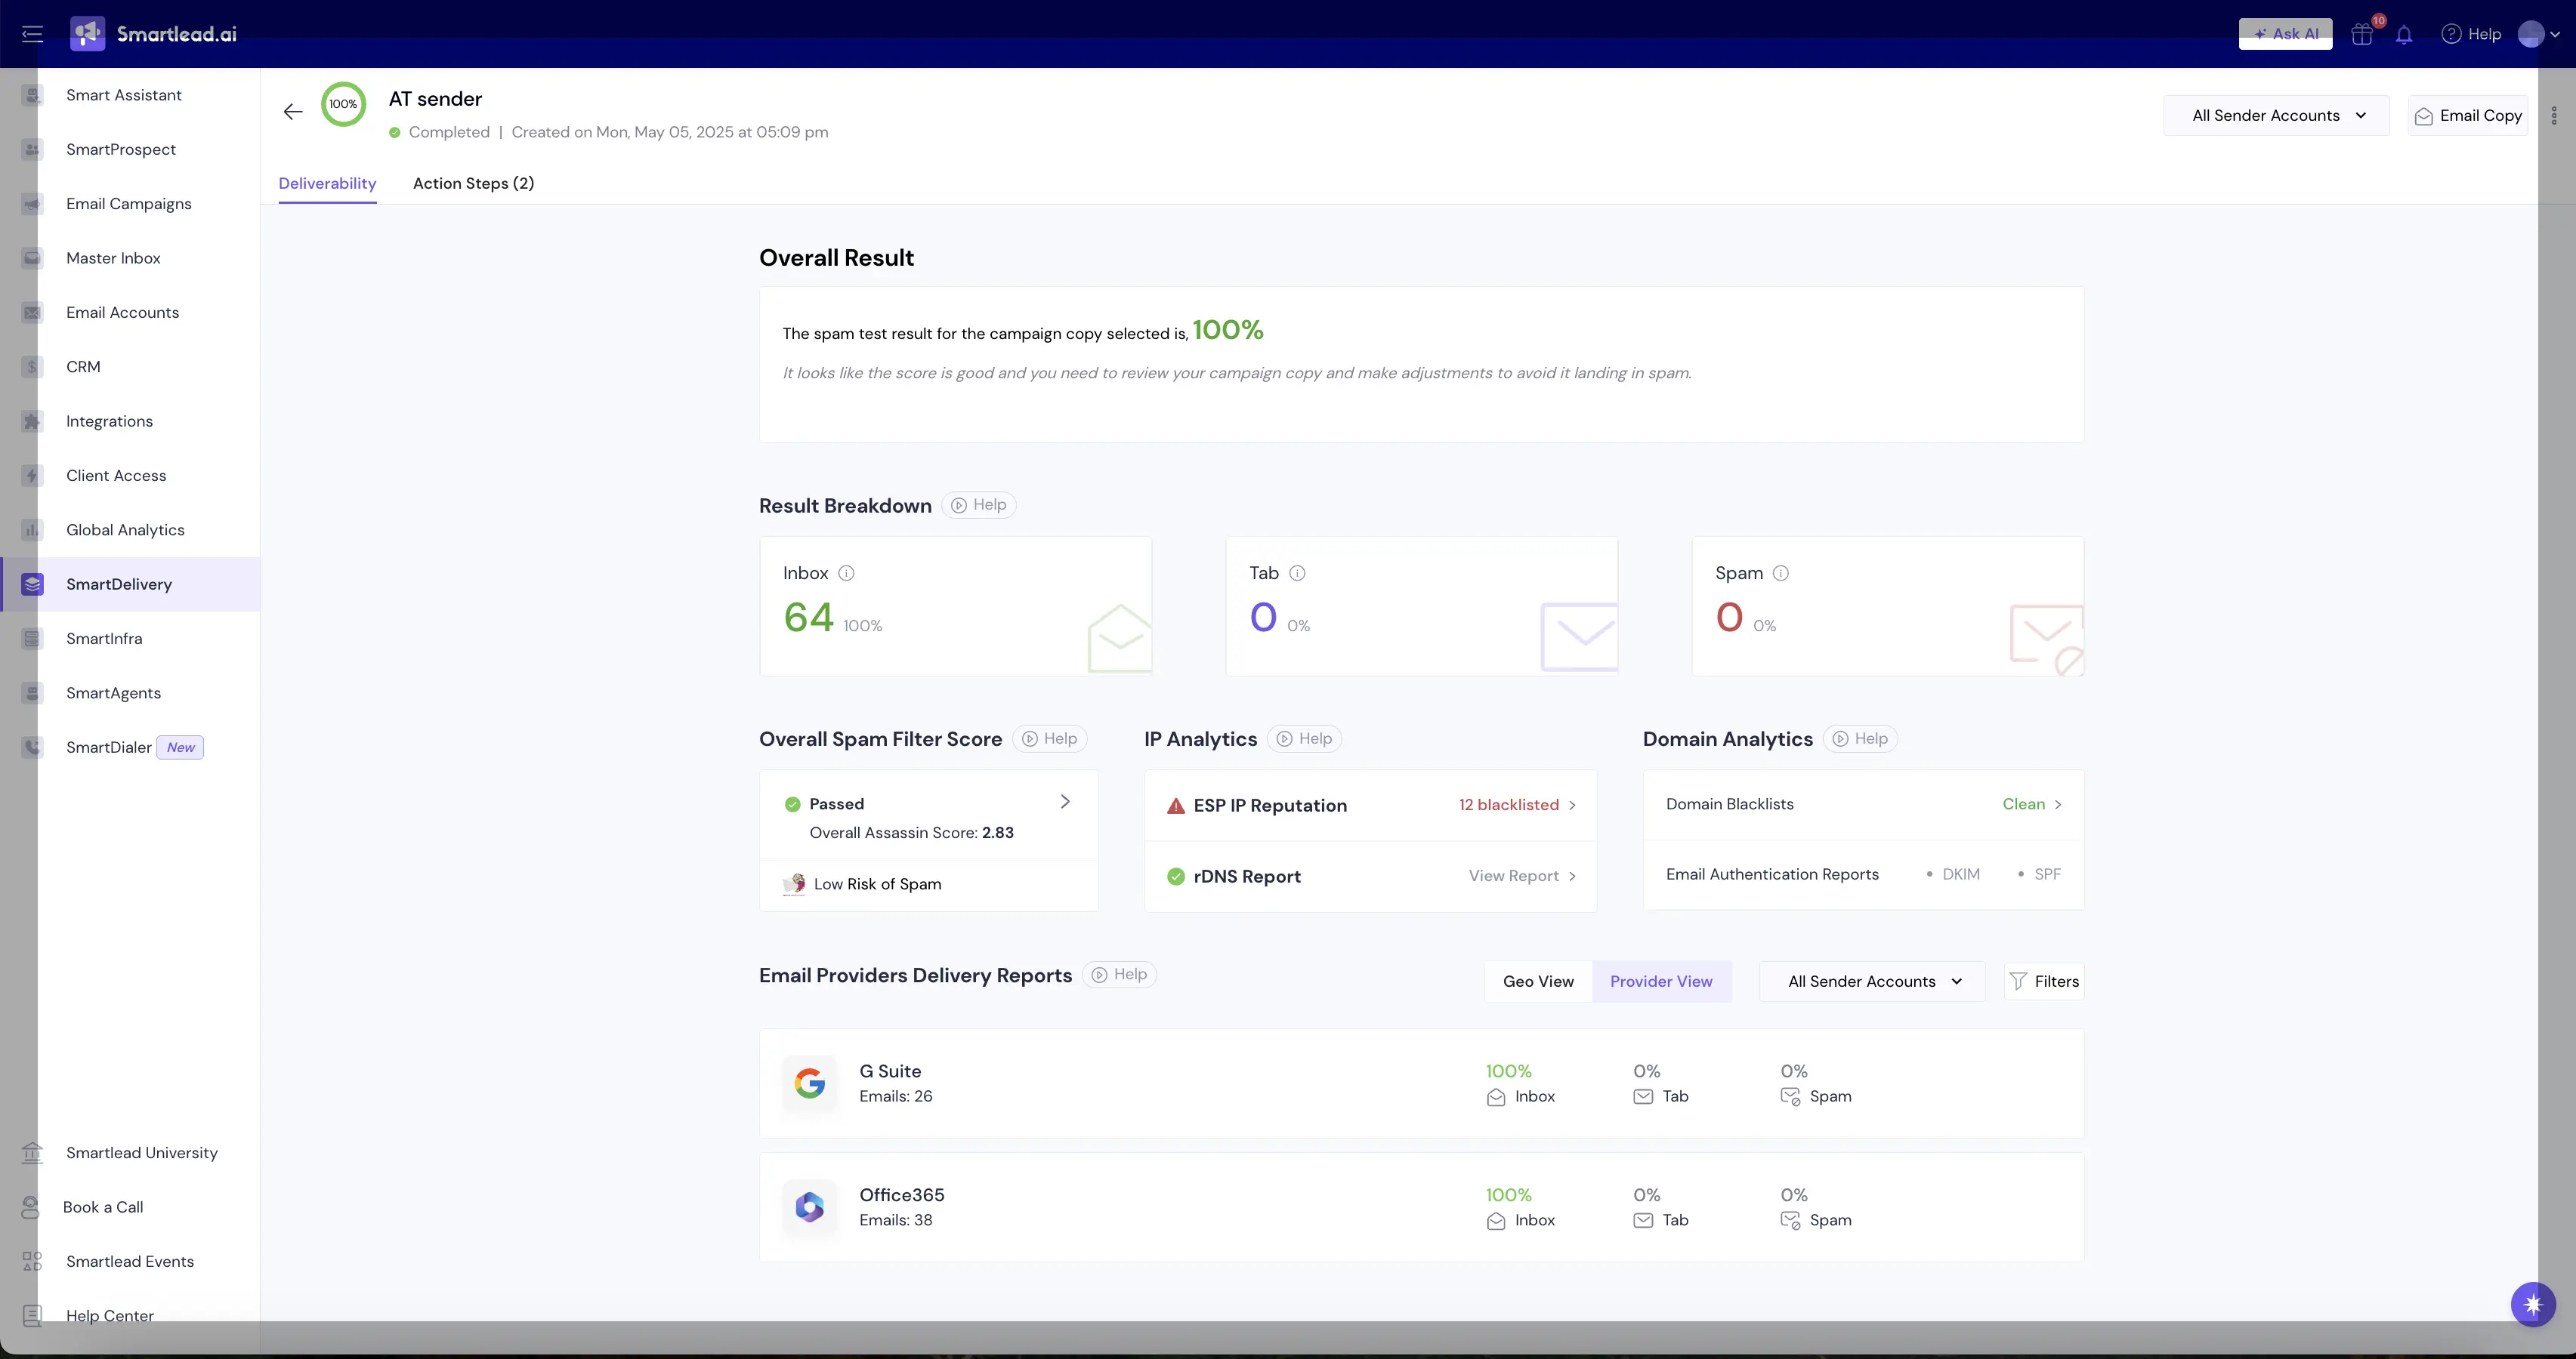Click Help beside IP Analytics
2576x1359 pixels.
(1305, 739)
